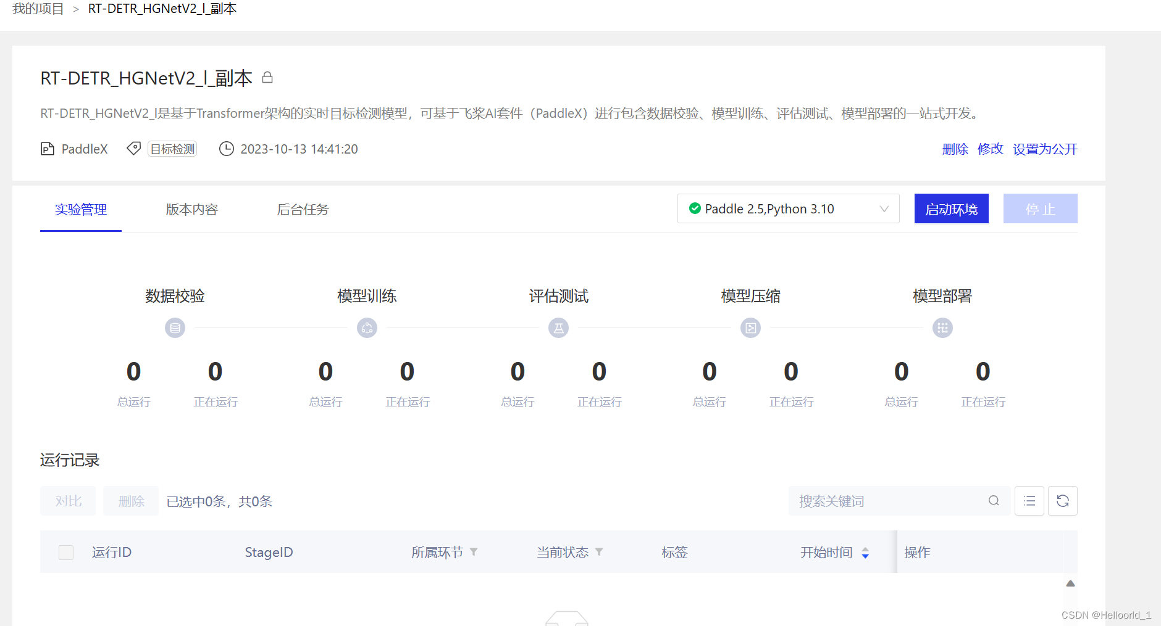
Task: Click the 标签 column header
Action: [x=674, y=552]
